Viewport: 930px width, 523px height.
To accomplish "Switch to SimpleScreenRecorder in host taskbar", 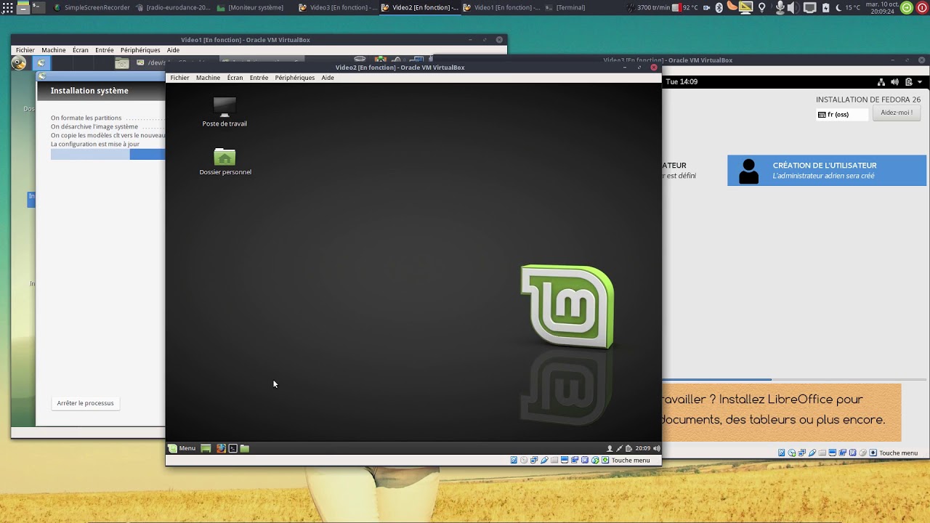I will pyautogui.click(x=92, y=7).
